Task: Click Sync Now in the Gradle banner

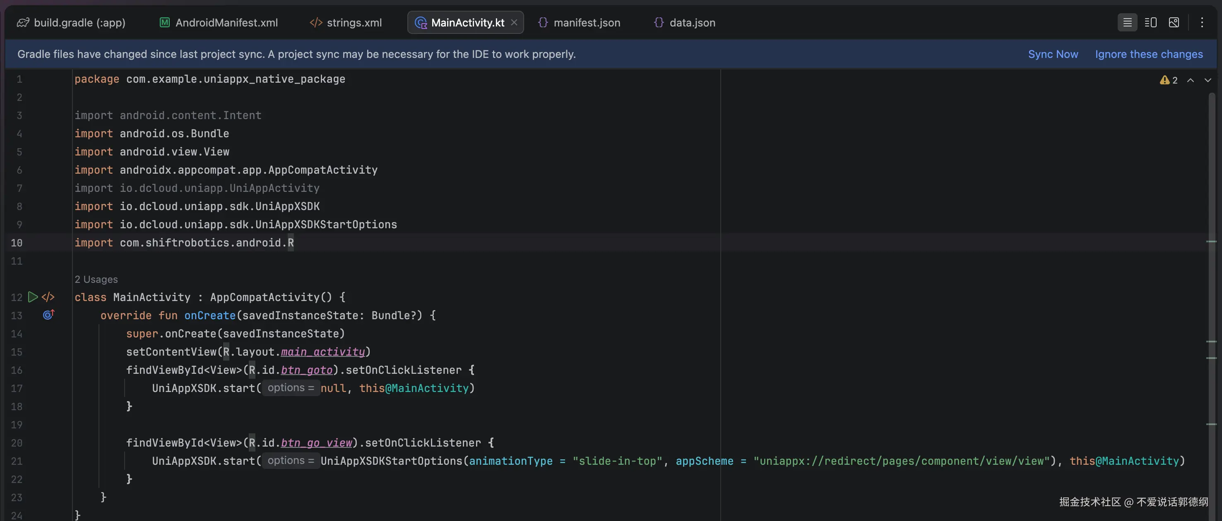Action: (x=1053, y=54)
